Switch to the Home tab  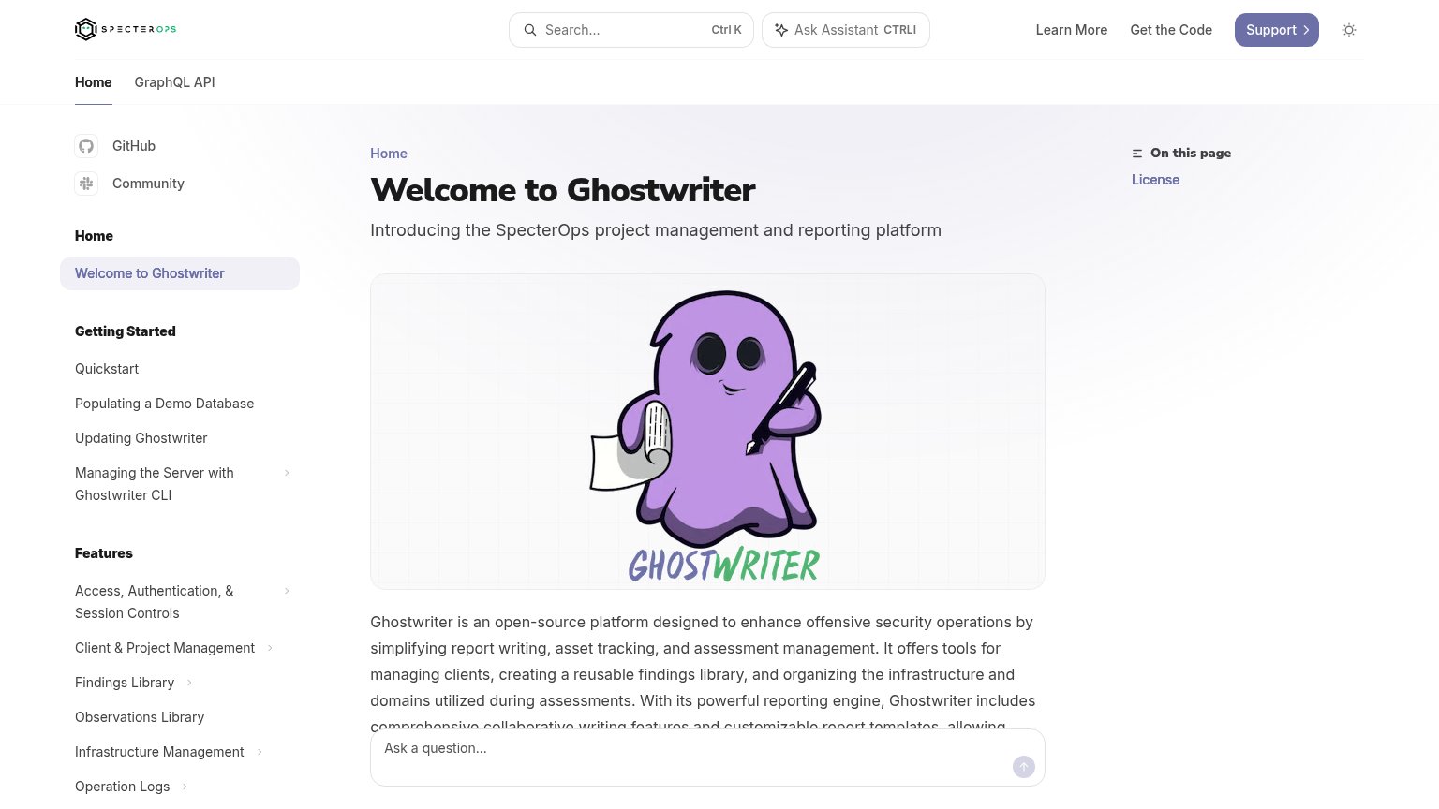94,82
